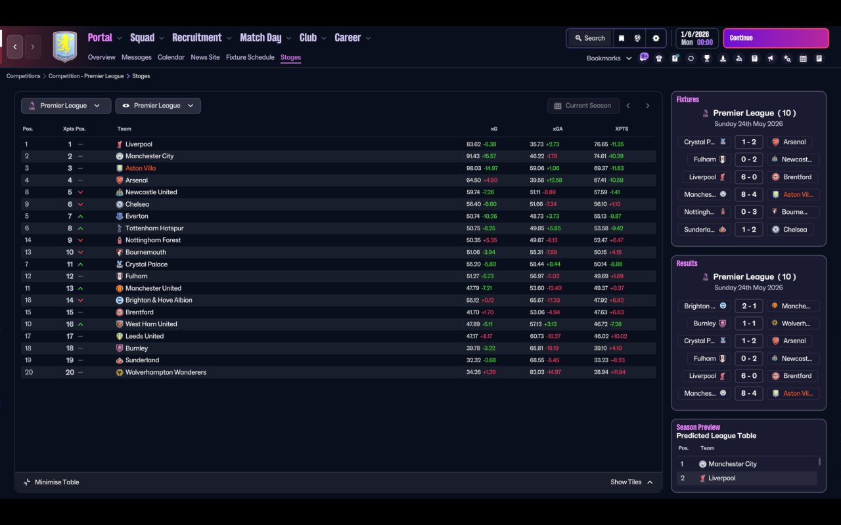Viewport: 841px width, 525px height.
Task: Open the shirt icon bookmark shortcut
Action: point(659,58)
